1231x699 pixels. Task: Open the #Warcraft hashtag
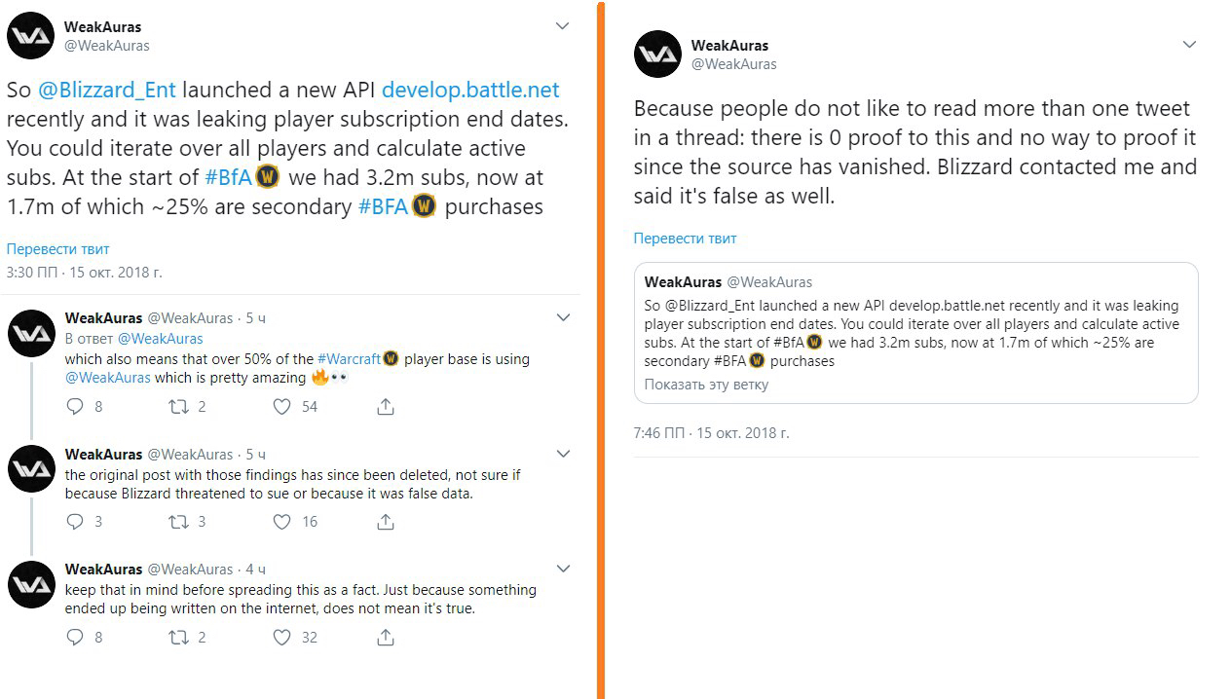click(350, 359)
